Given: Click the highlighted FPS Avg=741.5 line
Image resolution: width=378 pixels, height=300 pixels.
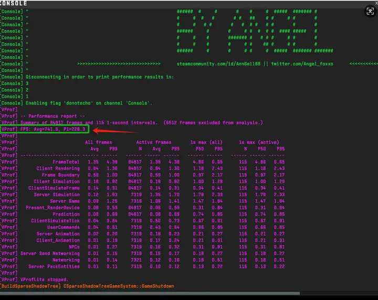Looking at the screenshot, I should [x=45, y=130].
